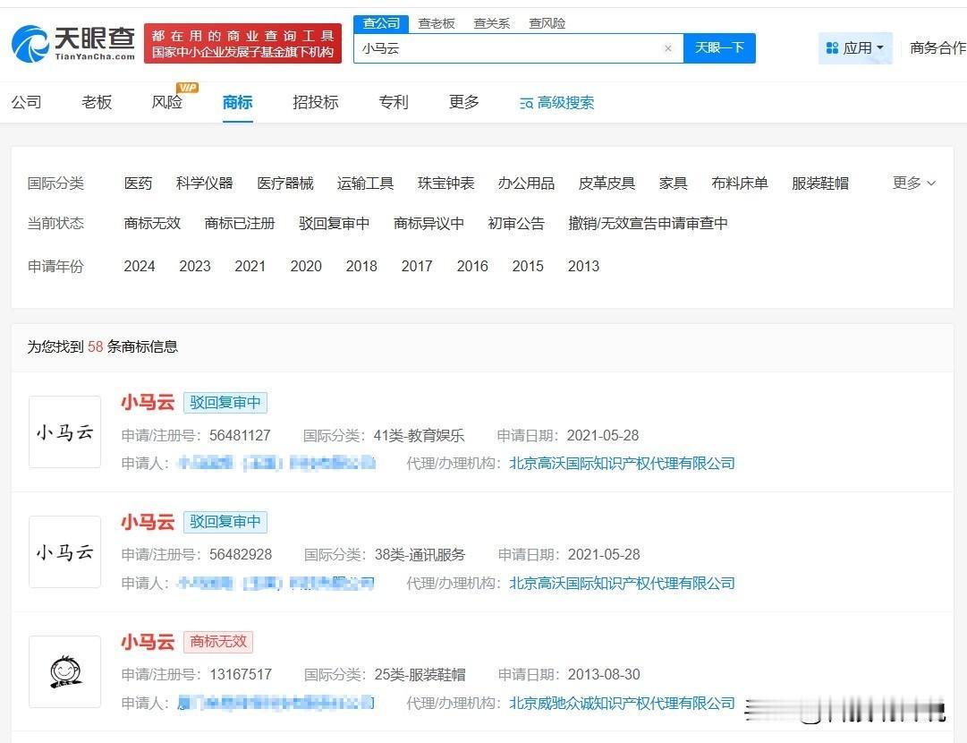967x743 pixels.
Task: Filter by 运输工具 category
Action: click(365, 184)
